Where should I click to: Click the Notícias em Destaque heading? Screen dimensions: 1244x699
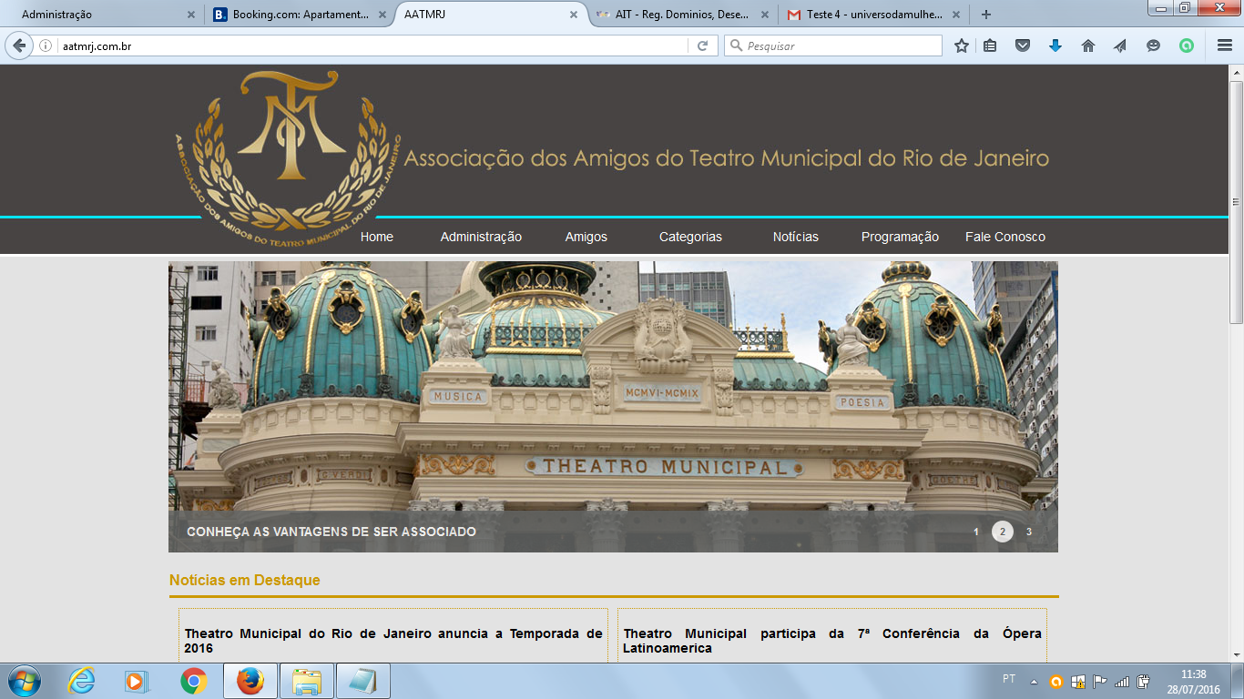[245, 580]
